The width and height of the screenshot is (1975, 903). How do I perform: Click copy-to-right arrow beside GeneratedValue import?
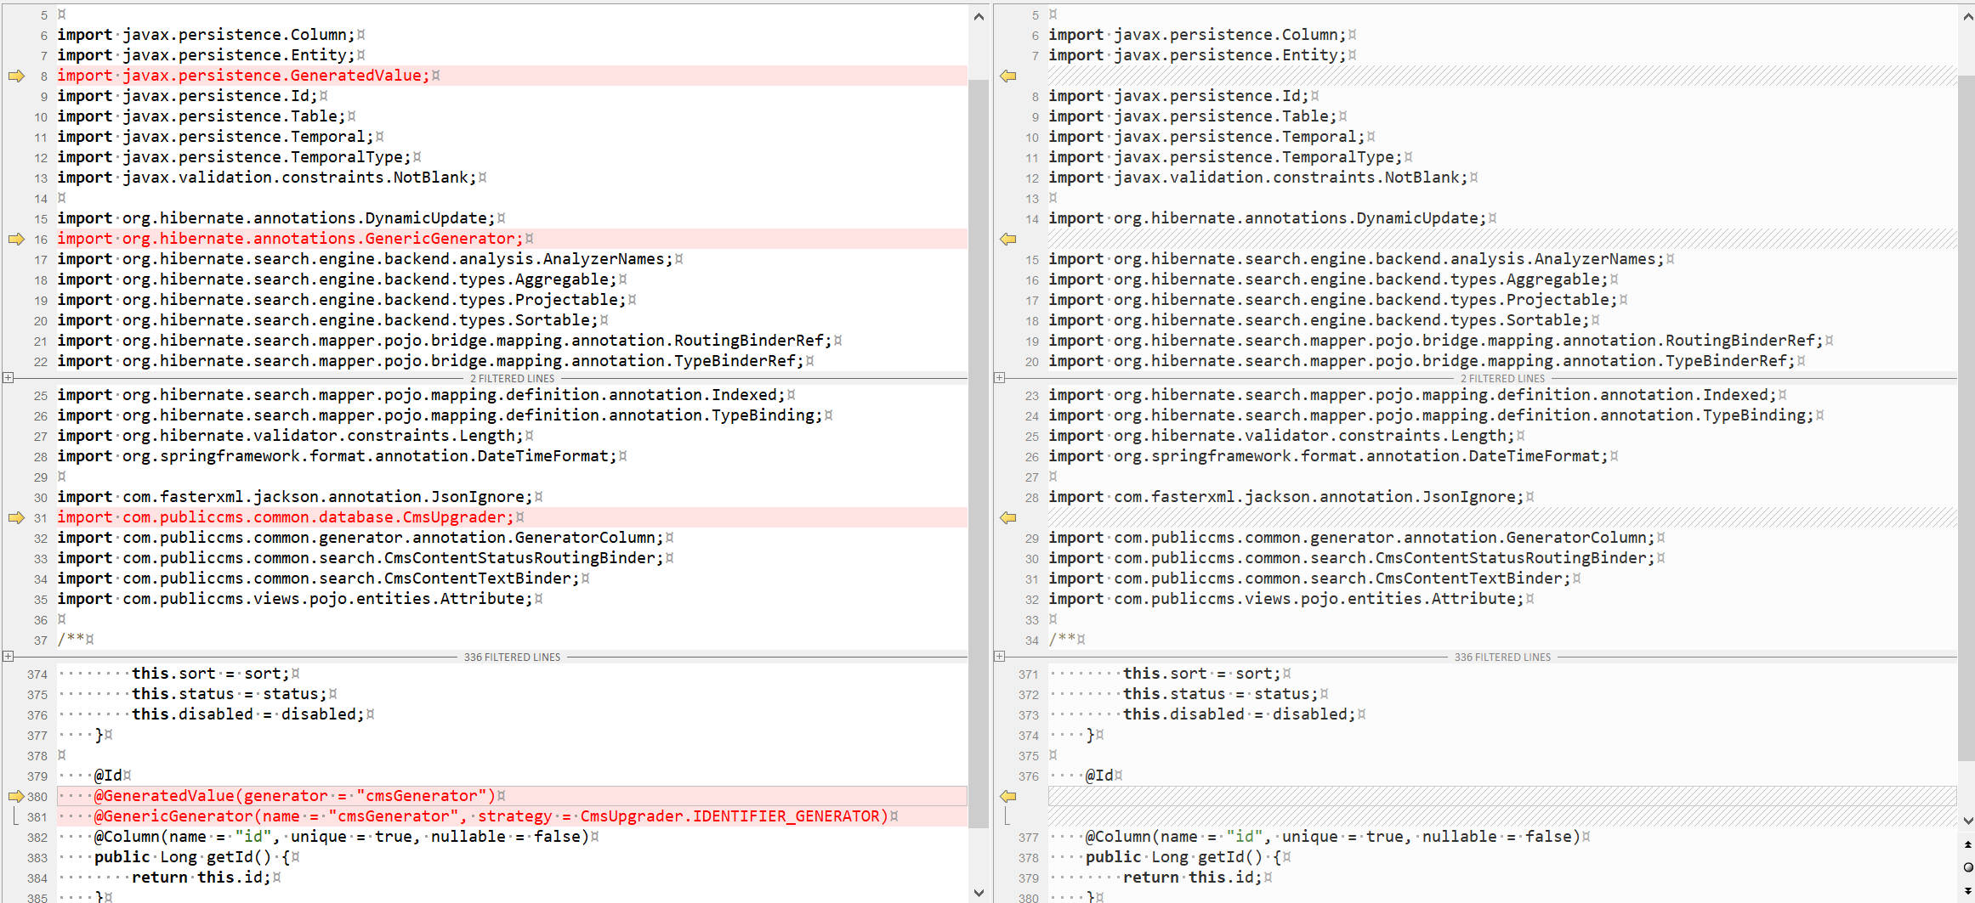coord(16,76)
